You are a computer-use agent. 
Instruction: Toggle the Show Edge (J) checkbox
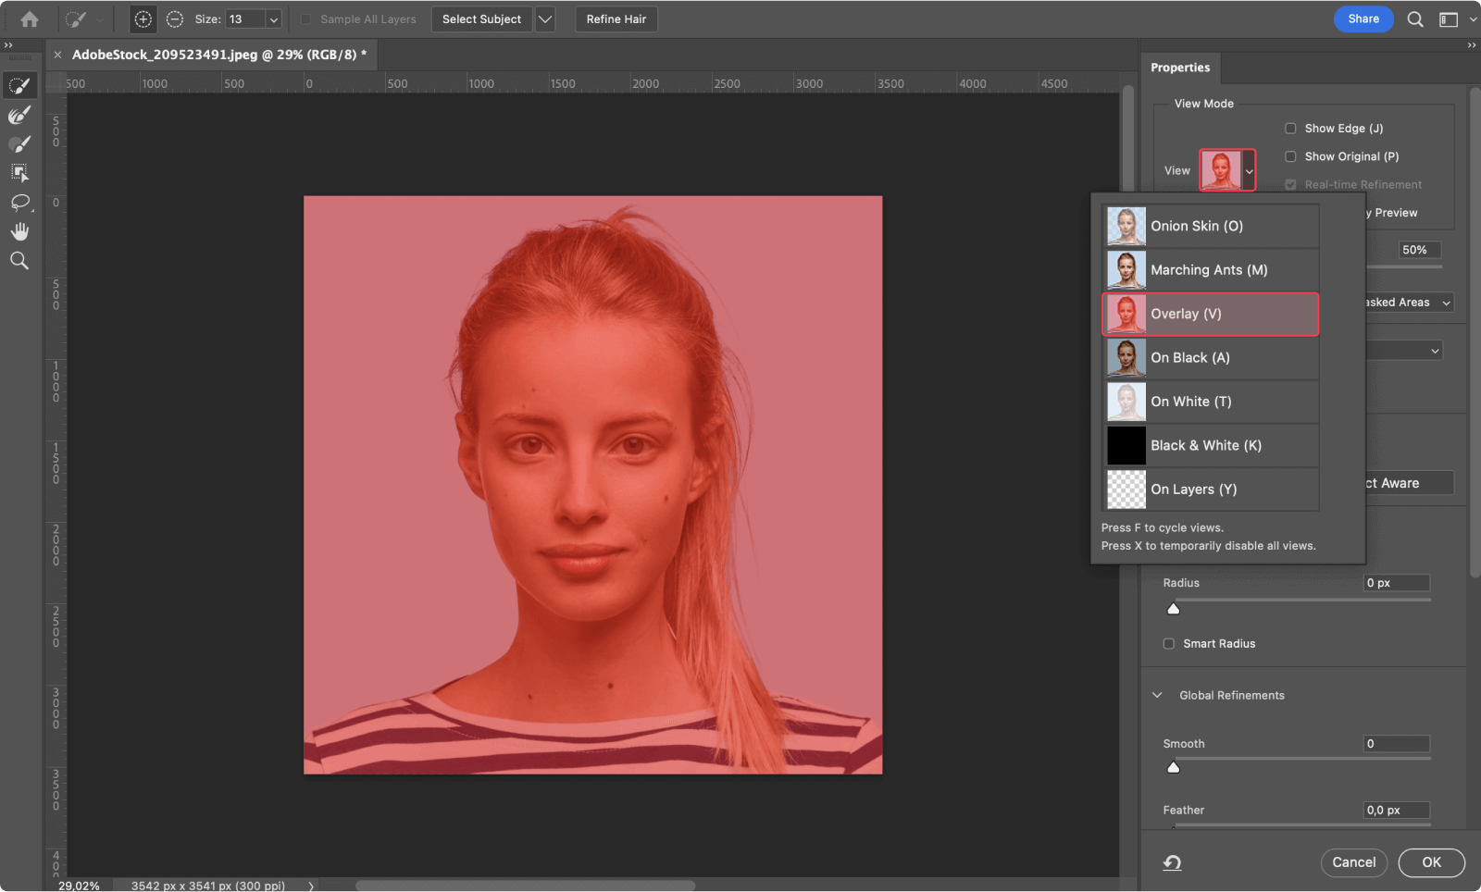pyautogui.click(x=1290, y=129)
